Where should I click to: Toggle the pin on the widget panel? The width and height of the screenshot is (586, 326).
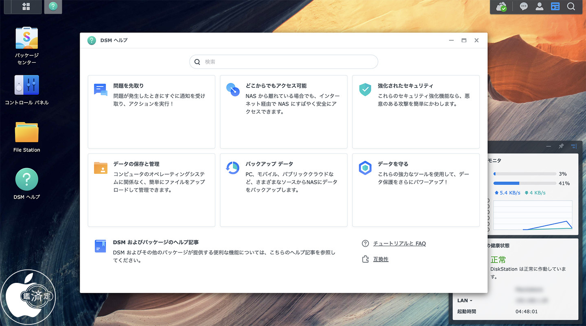tap(561, 146)
